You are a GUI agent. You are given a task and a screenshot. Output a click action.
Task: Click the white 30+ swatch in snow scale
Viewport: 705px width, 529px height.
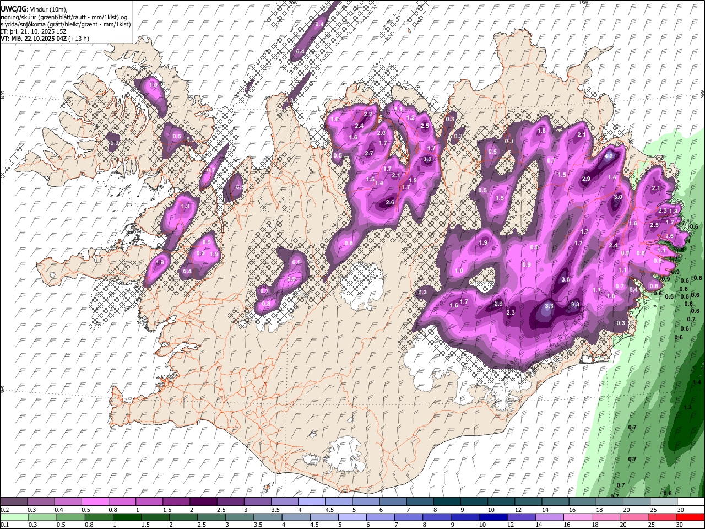coord(690,502)
